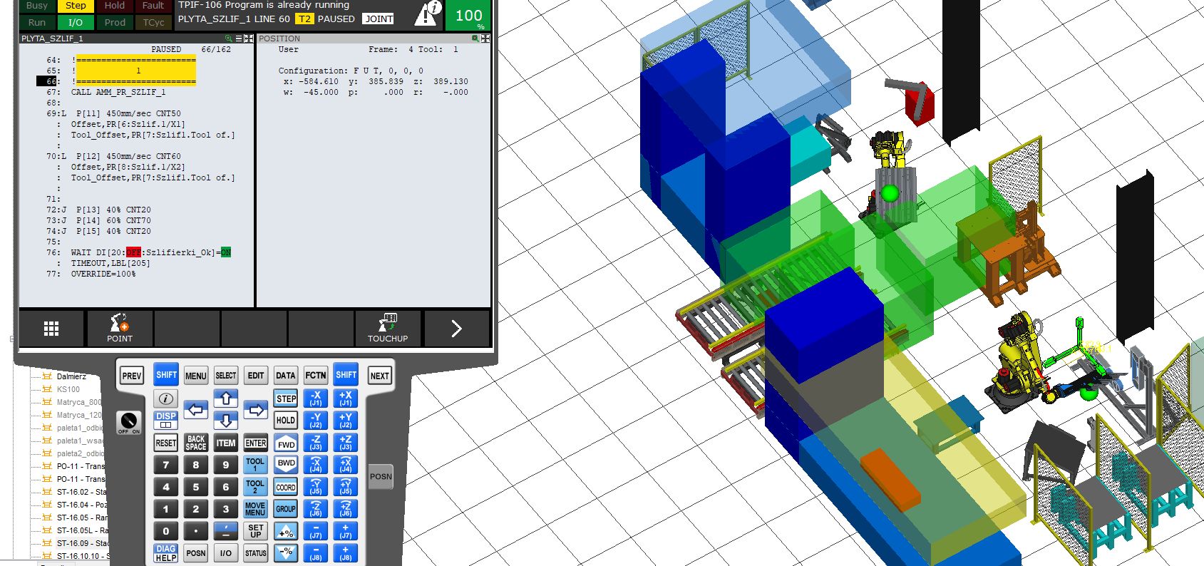
Task: Select the KS100 tree item
Action: click(x=68, y=389)
